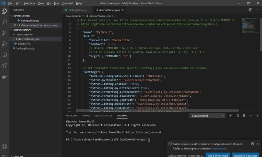This screenshot has width=262, height=157.
Task: Click the "Python 3" name value
Action: tap(104, 32)
